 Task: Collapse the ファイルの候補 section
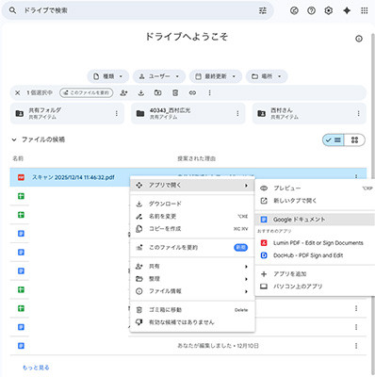(x=14, y=139)
